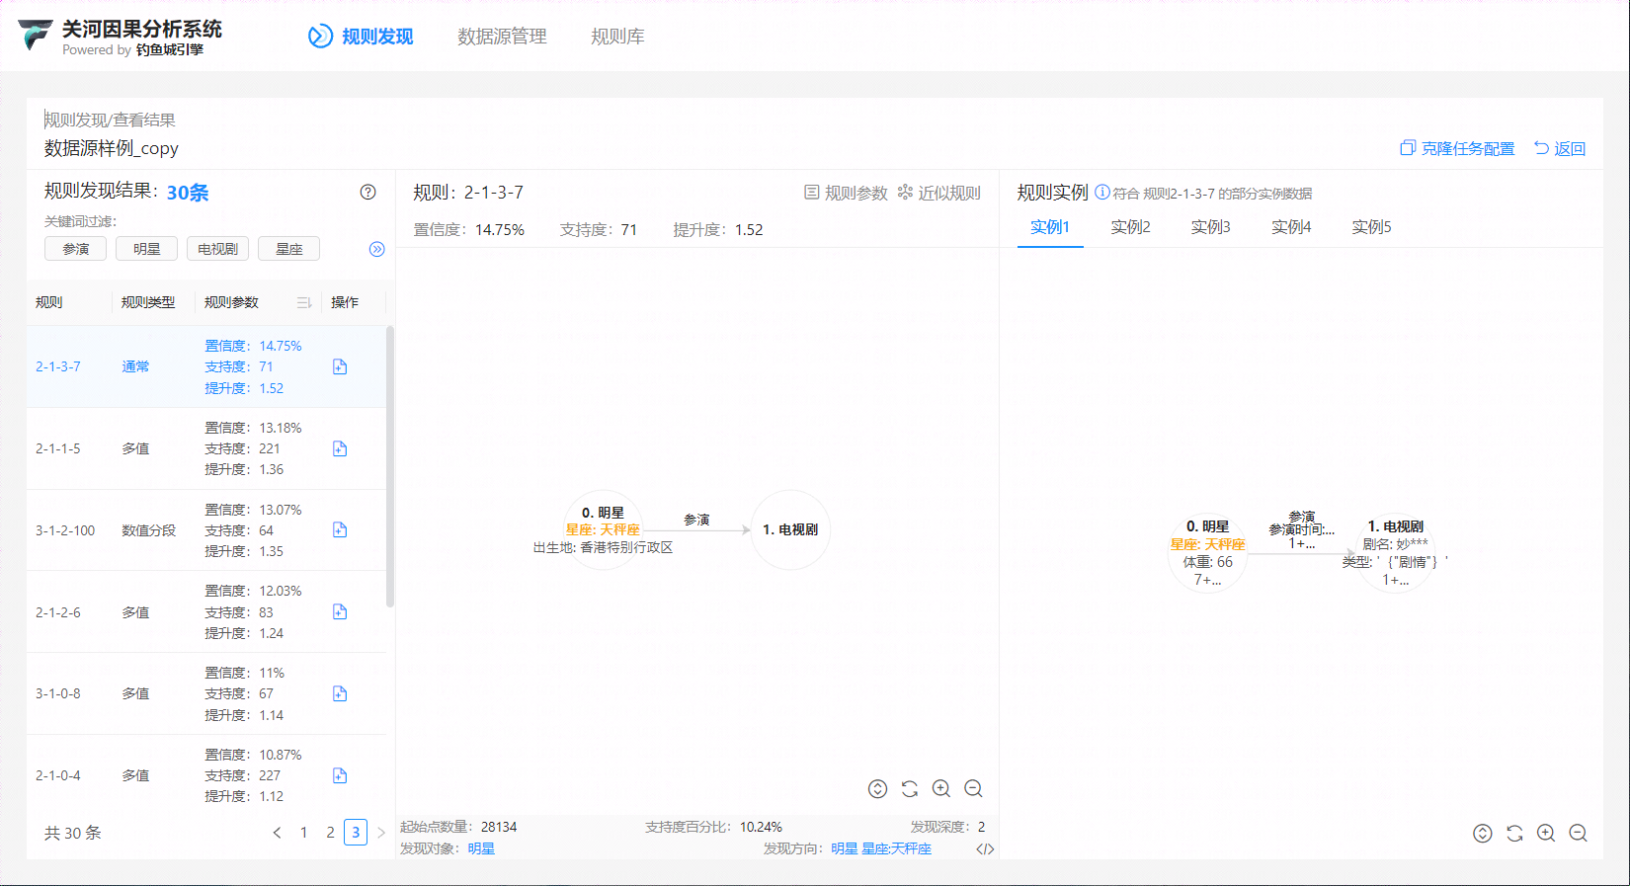The width and height of the screenshot is (1630, 886).
Task: Click the next page right chevron
Action: tap(381, 833)
